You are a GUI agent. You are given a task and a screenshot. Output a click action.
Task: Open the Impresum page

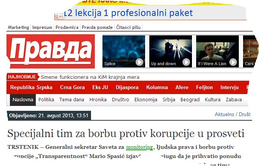pos(42,27)
